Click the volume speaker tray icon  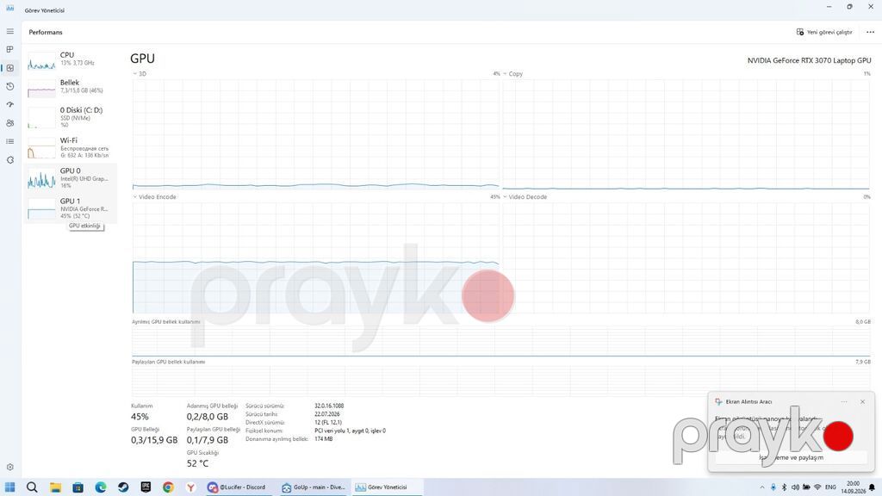tap(795, 487)
